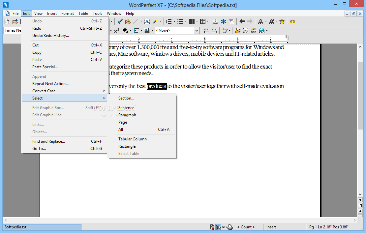This screenshot has height=233, width=366.
Task: Activate the QuickFormat paintbrush icon
Action: click(120, 21)
